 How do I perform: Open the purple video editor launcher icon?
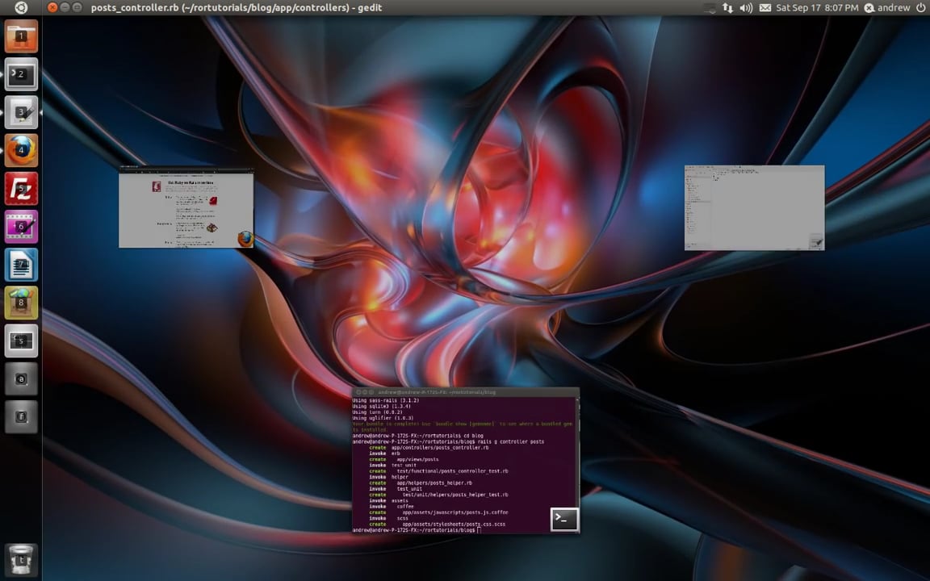22,227
